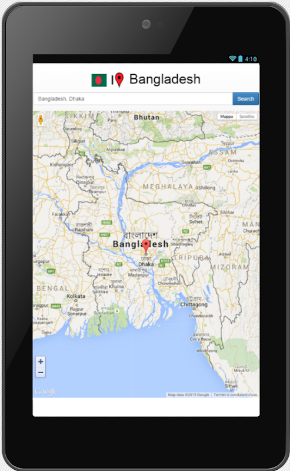Click the red pin on Dhaka
Image resolution: width=290 pixels, height=471 pixels.
(x=146, y=246)
